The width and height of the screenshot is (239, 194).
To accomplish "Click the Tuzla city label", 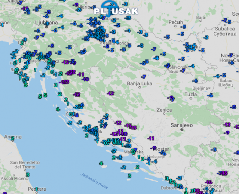I will tap(190, 95).
